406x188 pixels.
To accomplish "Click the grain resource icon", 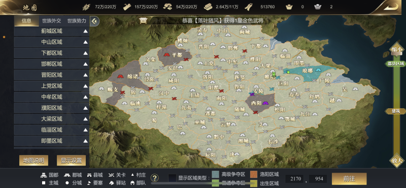I will 86,7.
